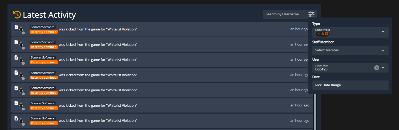399x130 pixels.
Task: Remove the Kick chip from Type filter
Action: click(x=327, y=34)
